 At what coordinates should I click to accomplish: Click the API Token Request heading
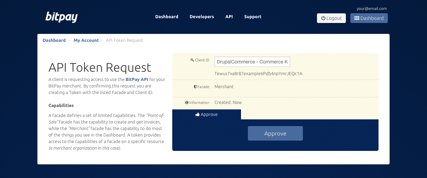(x=100, y=67)
